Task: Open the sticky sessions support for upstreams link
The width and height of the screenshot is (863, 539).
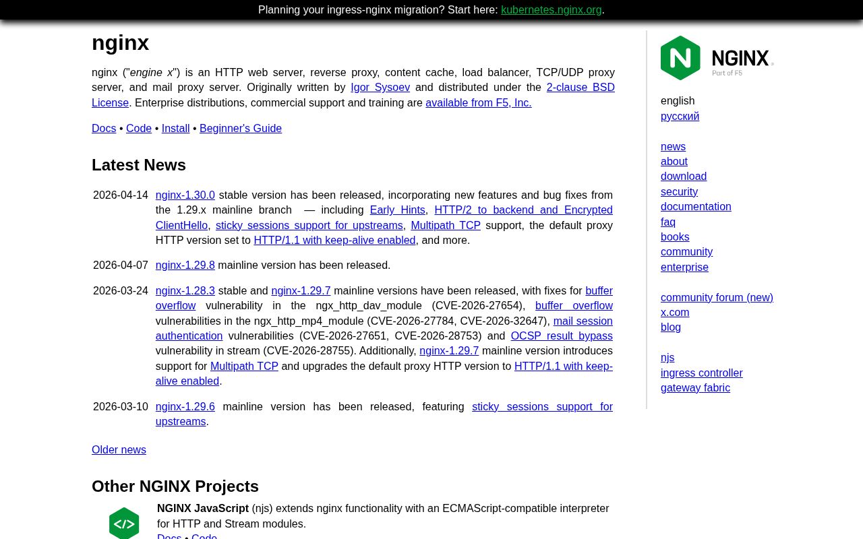Action: click(x=309, y=225)
